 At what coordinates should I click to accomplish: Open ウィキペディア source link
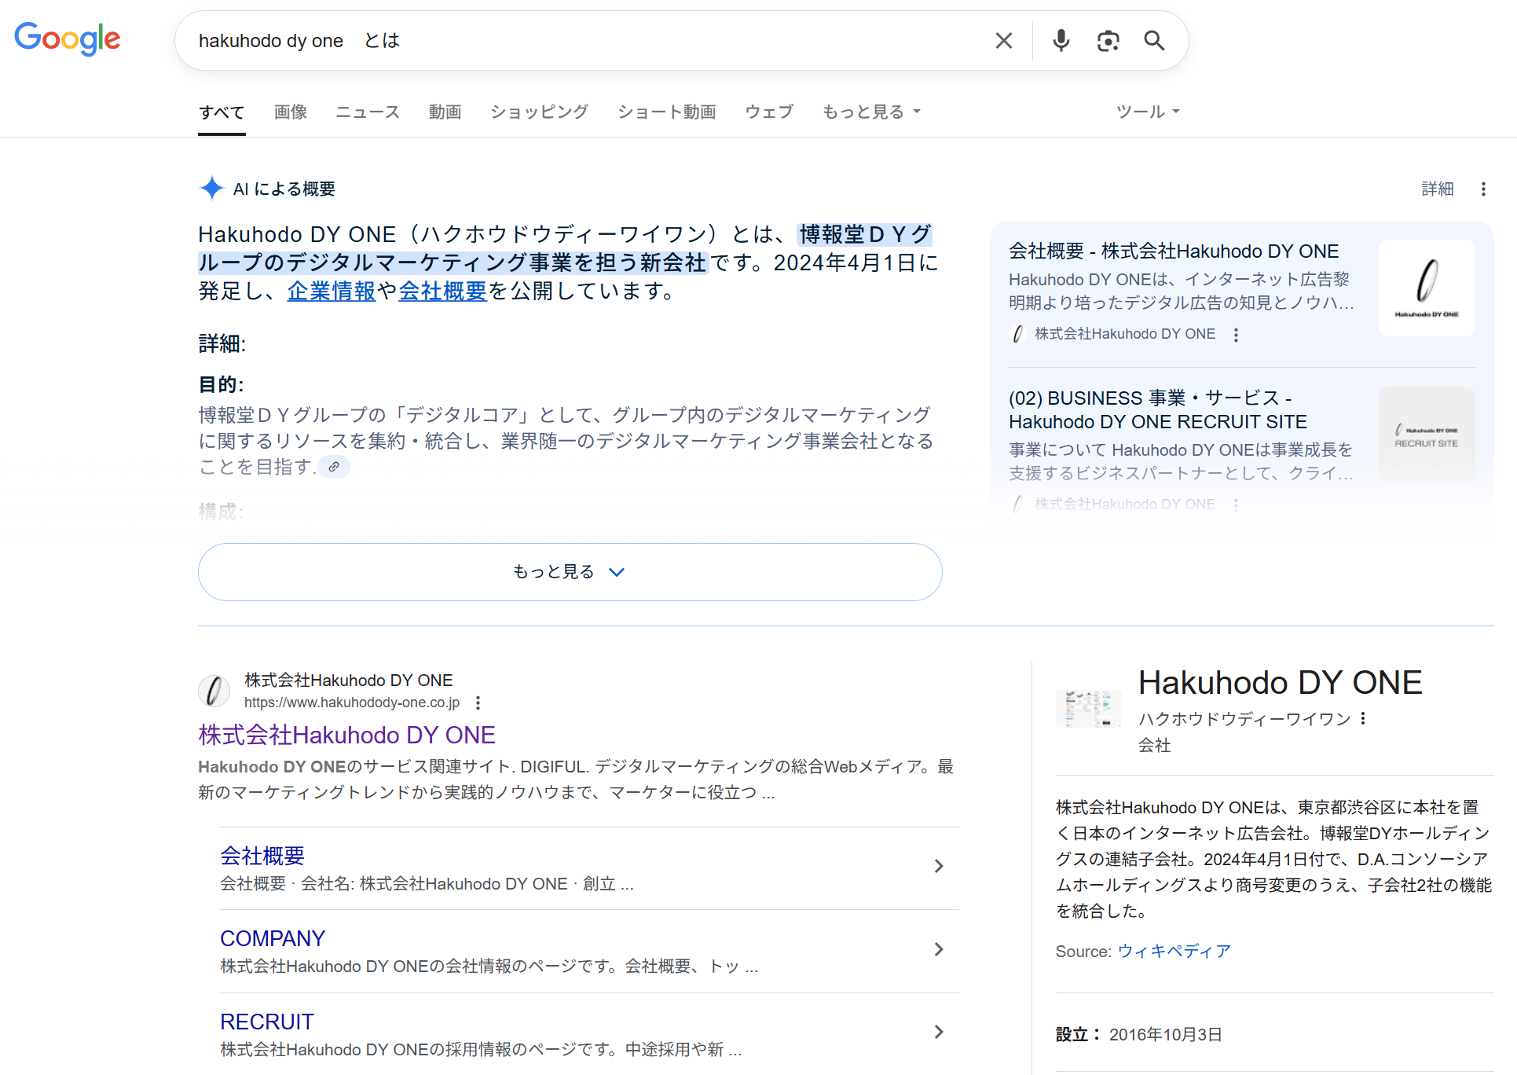[1174, 952]
